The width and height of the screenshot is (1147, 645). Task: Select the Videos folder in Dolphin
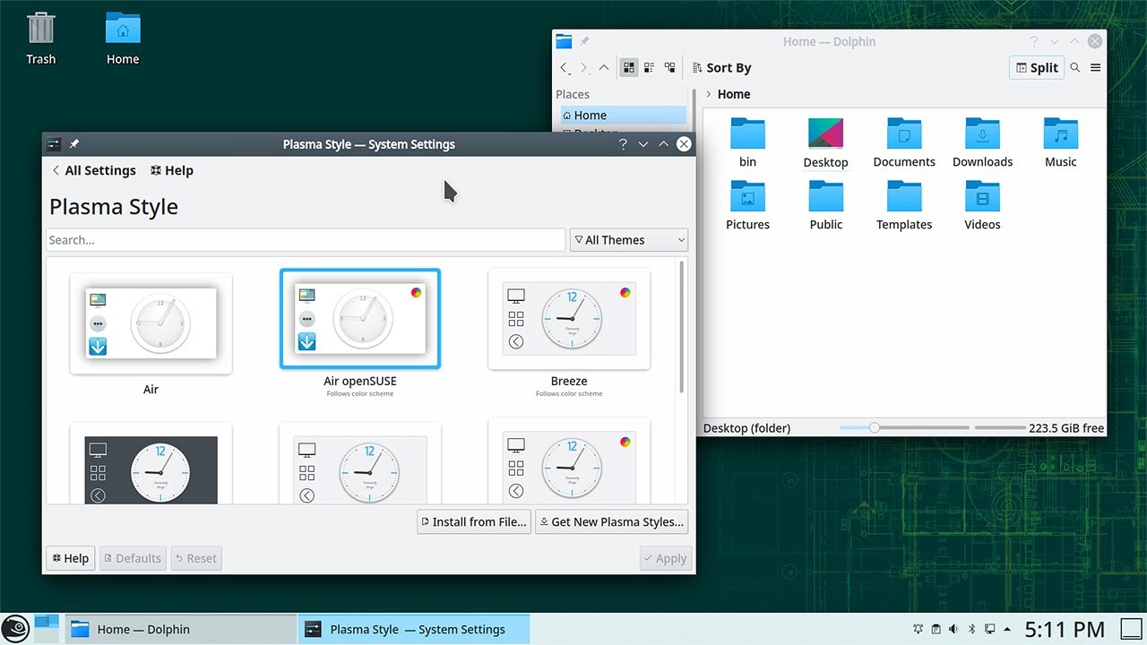pyautogui.click(x=982, y=206)
